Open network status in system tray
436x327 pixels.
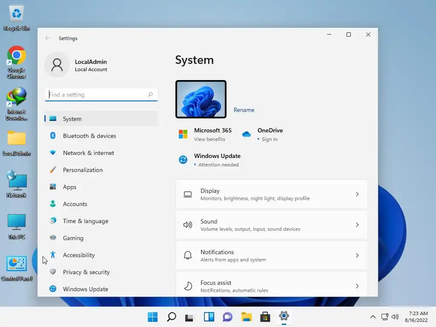point(385,317)
